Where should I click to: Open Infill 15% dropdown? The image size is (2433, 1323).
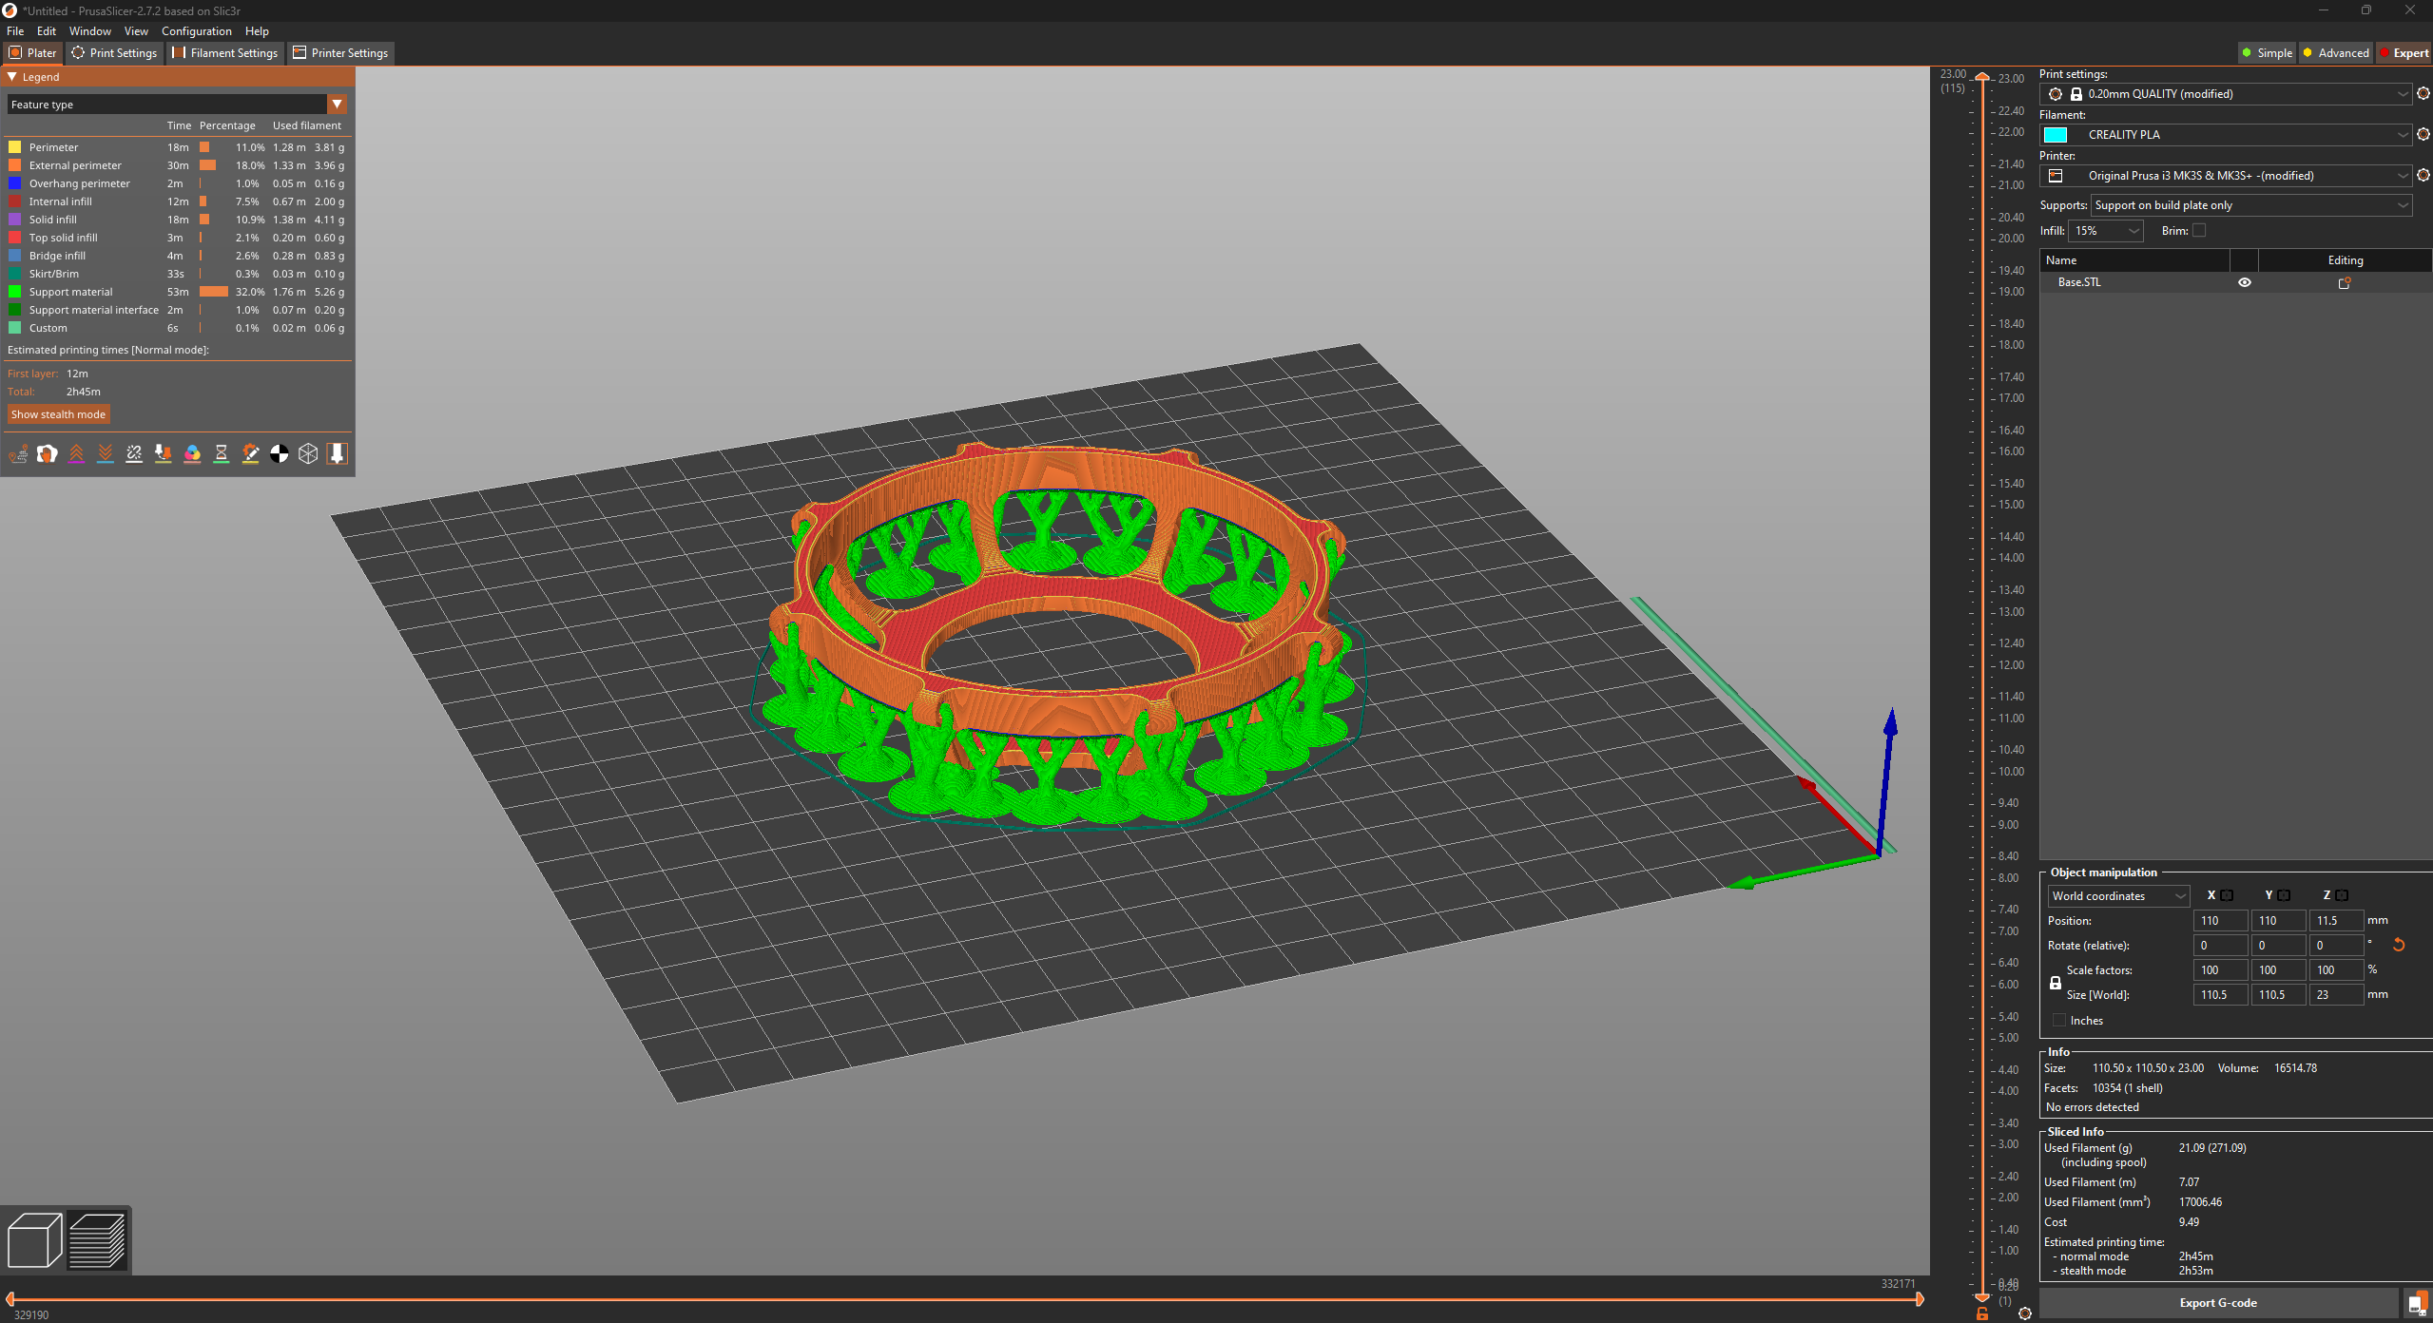click(2106, 231)
